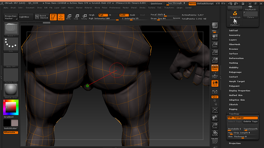
Task: Click the Move canvas icon on right shelf
Action: (215, 118)
